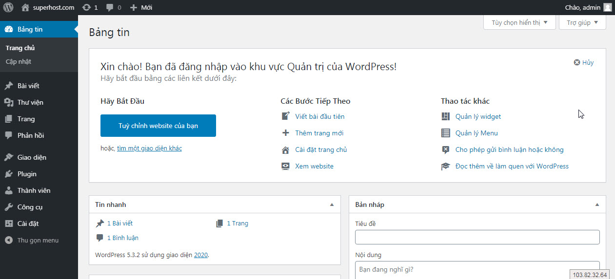
Task: Collapse the Tin nhanh widget
Action: [x=332, y=205]
